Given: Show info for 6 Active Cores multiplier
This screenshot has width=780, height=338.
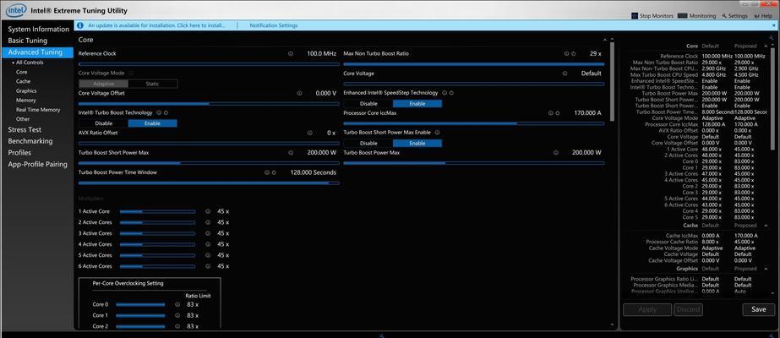Looking at the screenshot, I should (209, 266).
